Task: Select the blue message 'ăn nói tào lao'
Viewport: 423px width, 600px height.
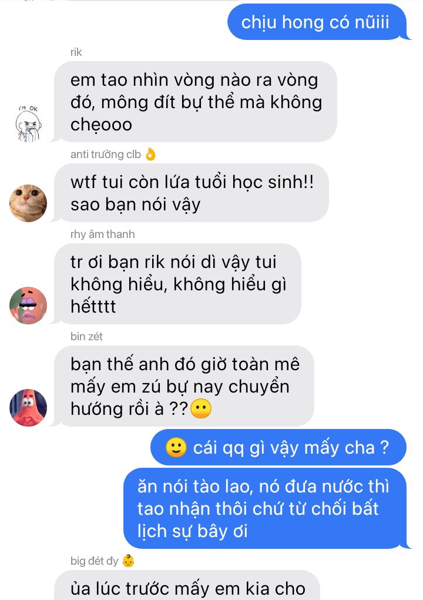Action: click(x=264, y=508)
